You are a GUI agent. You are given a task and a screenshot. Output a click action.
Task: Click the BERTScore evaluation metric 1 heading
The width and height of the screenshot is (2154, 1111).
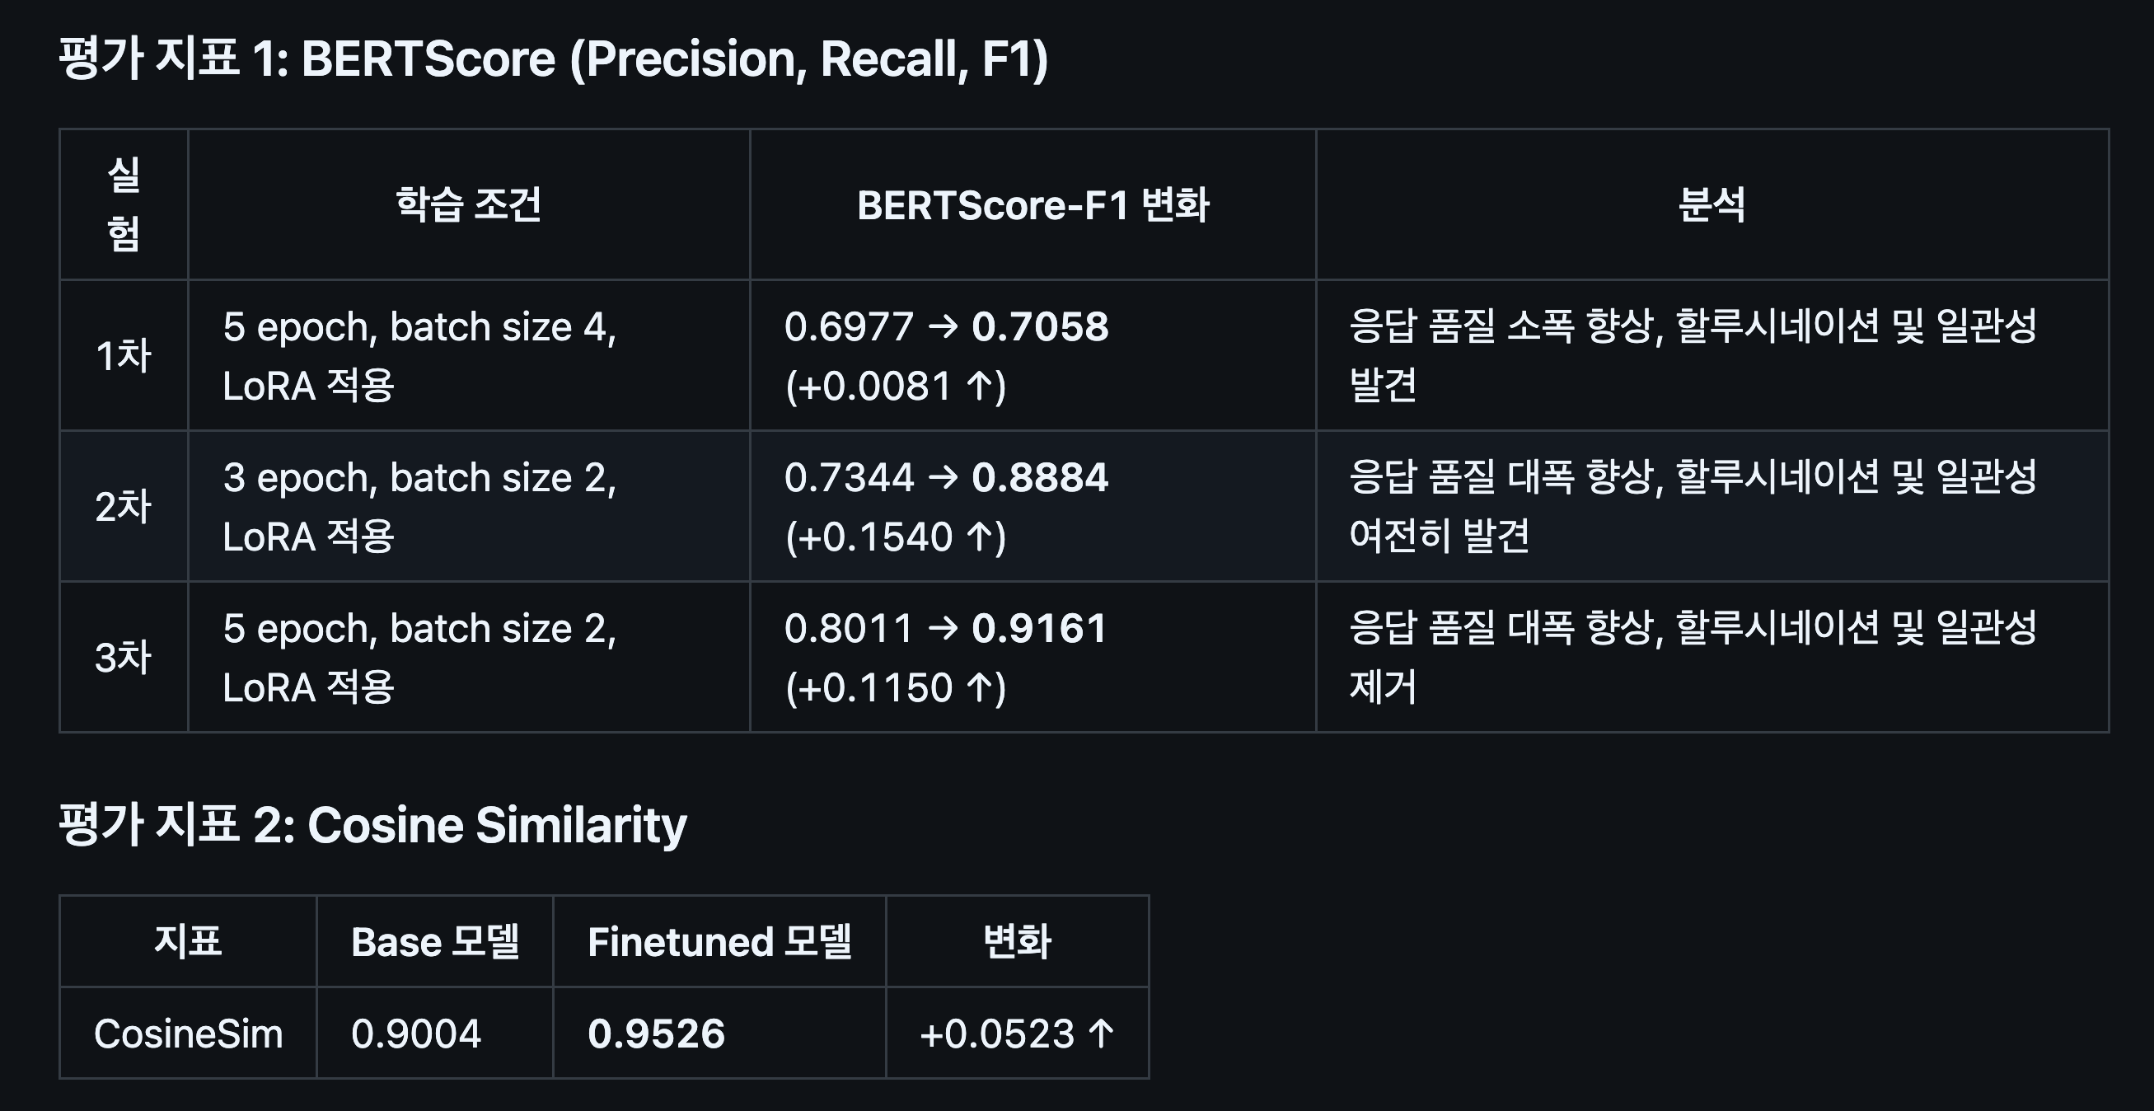[553, 59]
